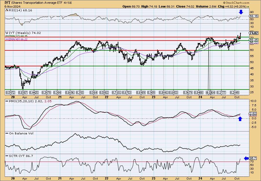Viewport: 261px width, 181px height.
Task: Click the 0.8387 volume value box
Action: [22, 92]
